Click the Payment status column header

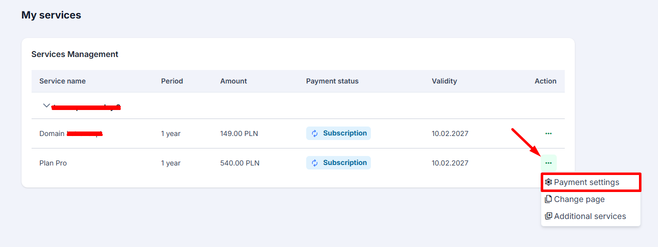pyautogui.click(x=332, y=81)
